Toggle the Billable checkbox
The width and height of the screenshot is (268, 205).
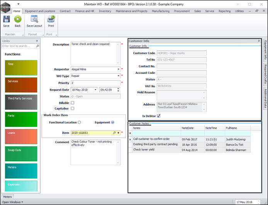pos(73,103)
